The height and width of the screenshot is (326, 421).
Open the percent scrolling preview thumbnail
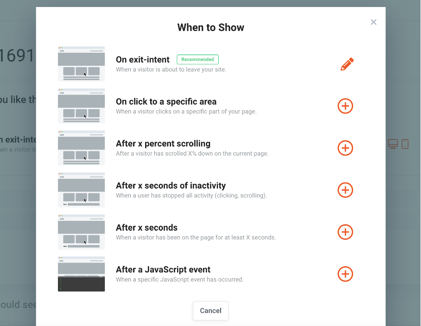[81, 148]
